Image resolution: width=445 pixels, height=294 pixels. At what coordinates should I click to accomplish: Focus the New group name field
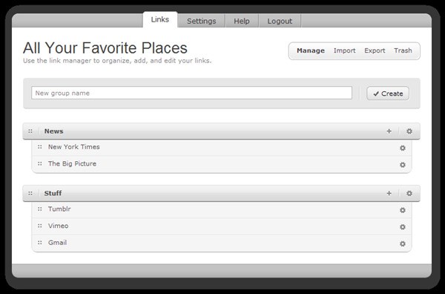point(191,93)
